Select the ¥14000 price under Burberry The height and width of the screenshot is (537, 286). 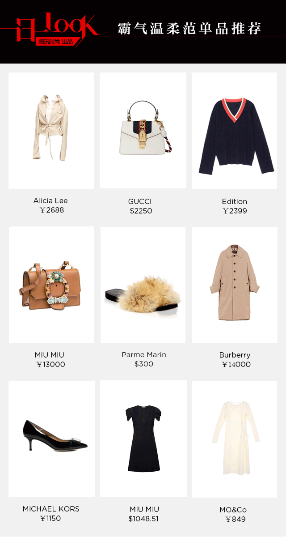click(236, 364)
